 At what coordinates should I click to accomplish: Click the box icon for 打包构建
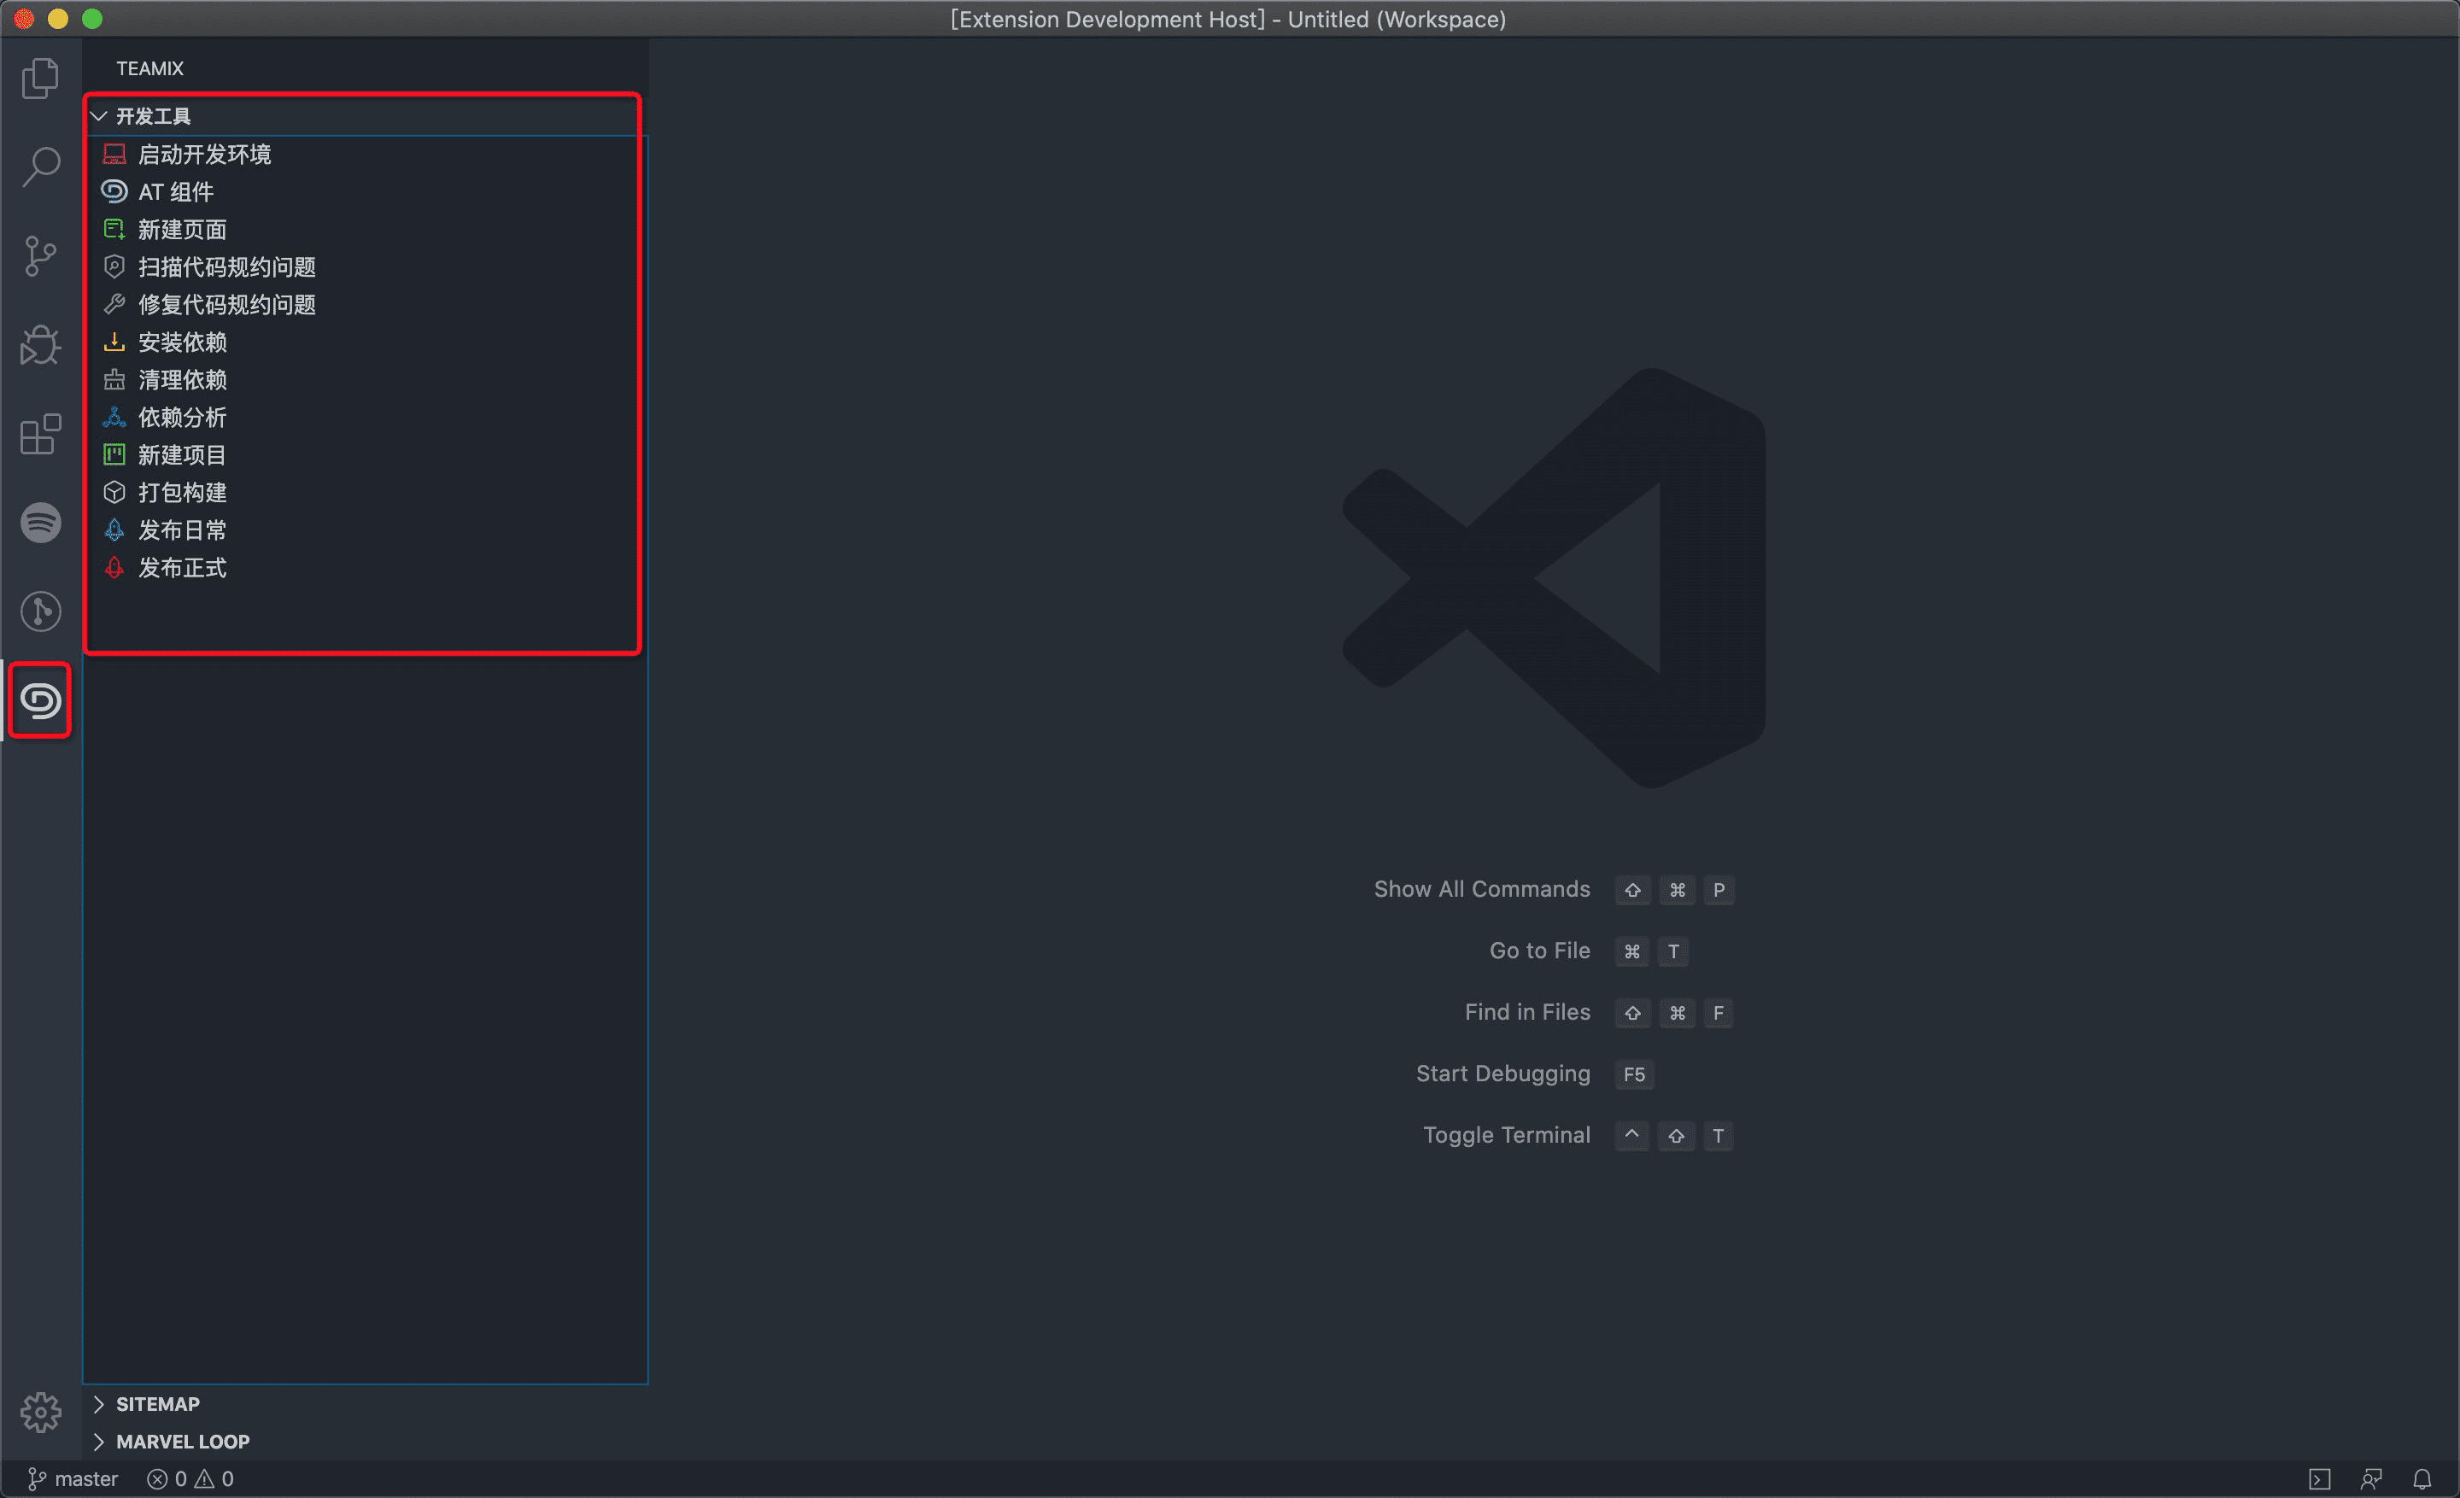point(114,492)
